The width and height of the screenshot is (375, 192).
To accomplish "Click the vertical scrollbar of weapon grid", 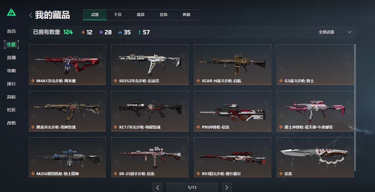I will [355, 107].
